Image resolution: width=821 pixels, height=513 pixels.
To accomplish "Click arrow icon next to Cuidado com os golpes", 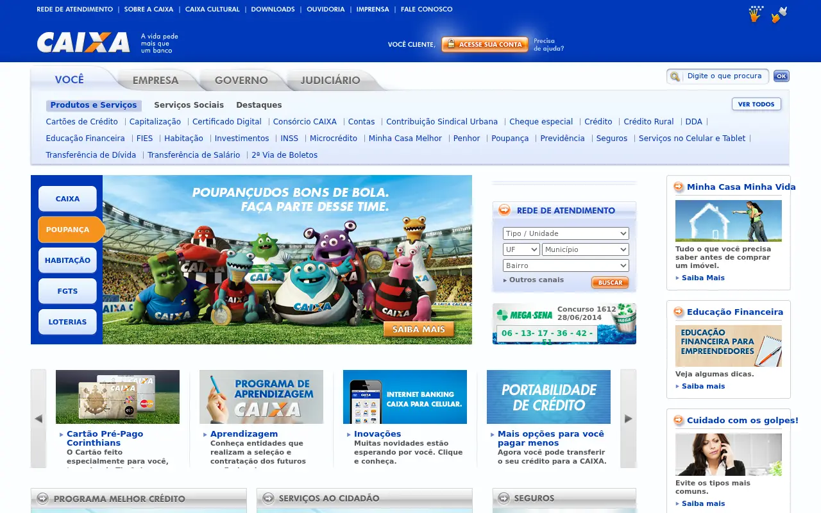I will click(679, 420).
